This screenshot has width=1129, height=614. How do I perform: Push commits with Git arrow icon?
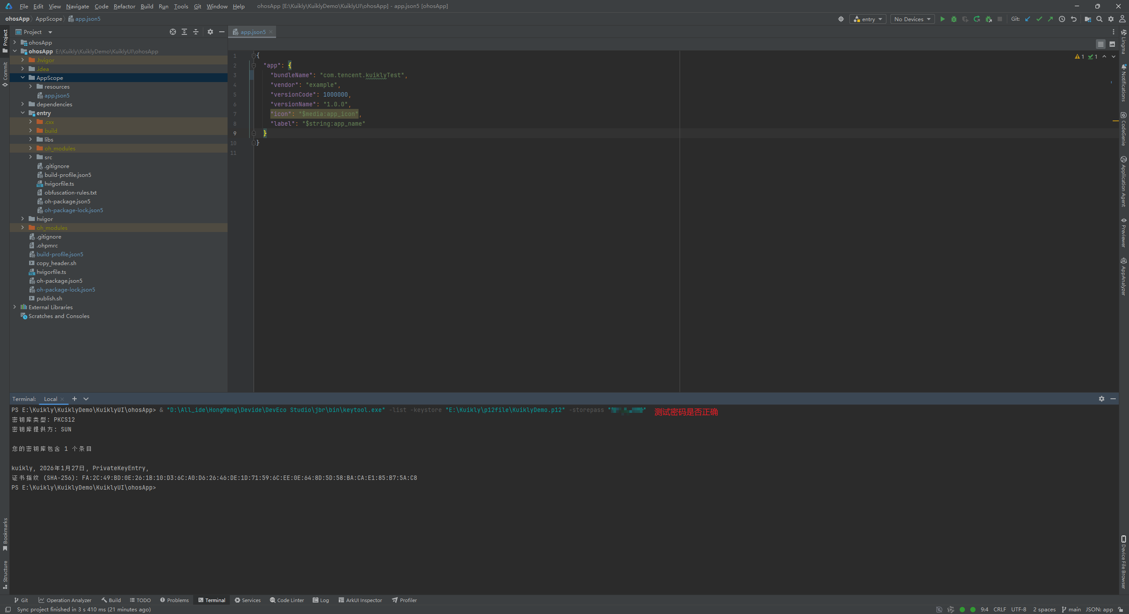point(1050,19)
